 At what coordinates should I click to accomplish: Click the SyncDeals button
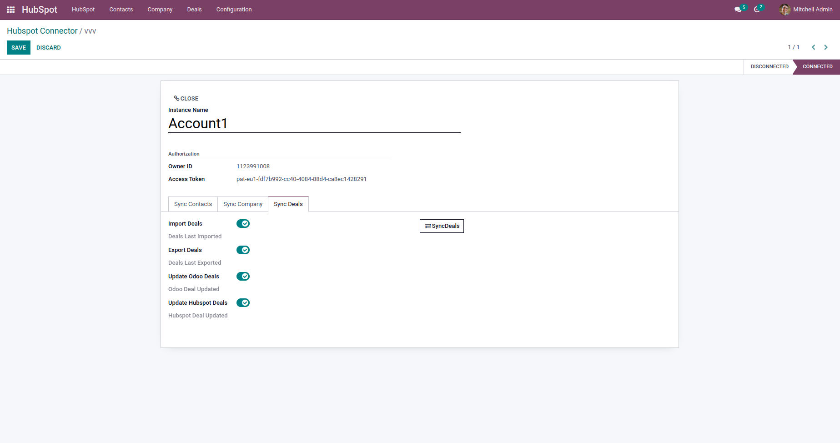(442, 226)
